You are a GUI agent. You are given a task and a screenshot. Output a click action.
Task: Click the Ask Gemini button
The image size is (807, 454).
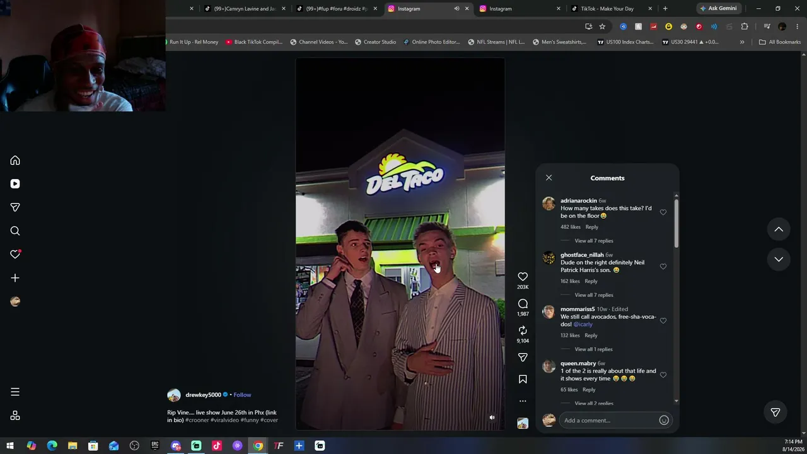[718, 9]
